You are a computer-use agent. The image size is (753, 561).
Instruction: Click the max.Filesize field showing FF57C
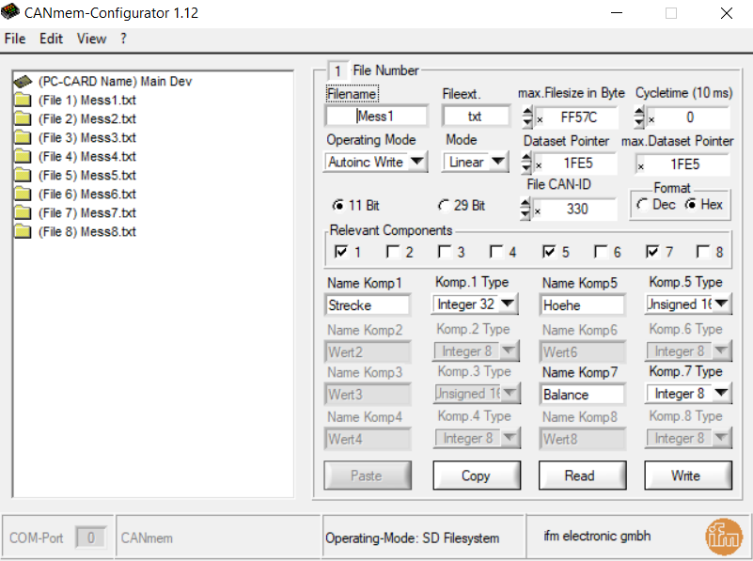574,117
